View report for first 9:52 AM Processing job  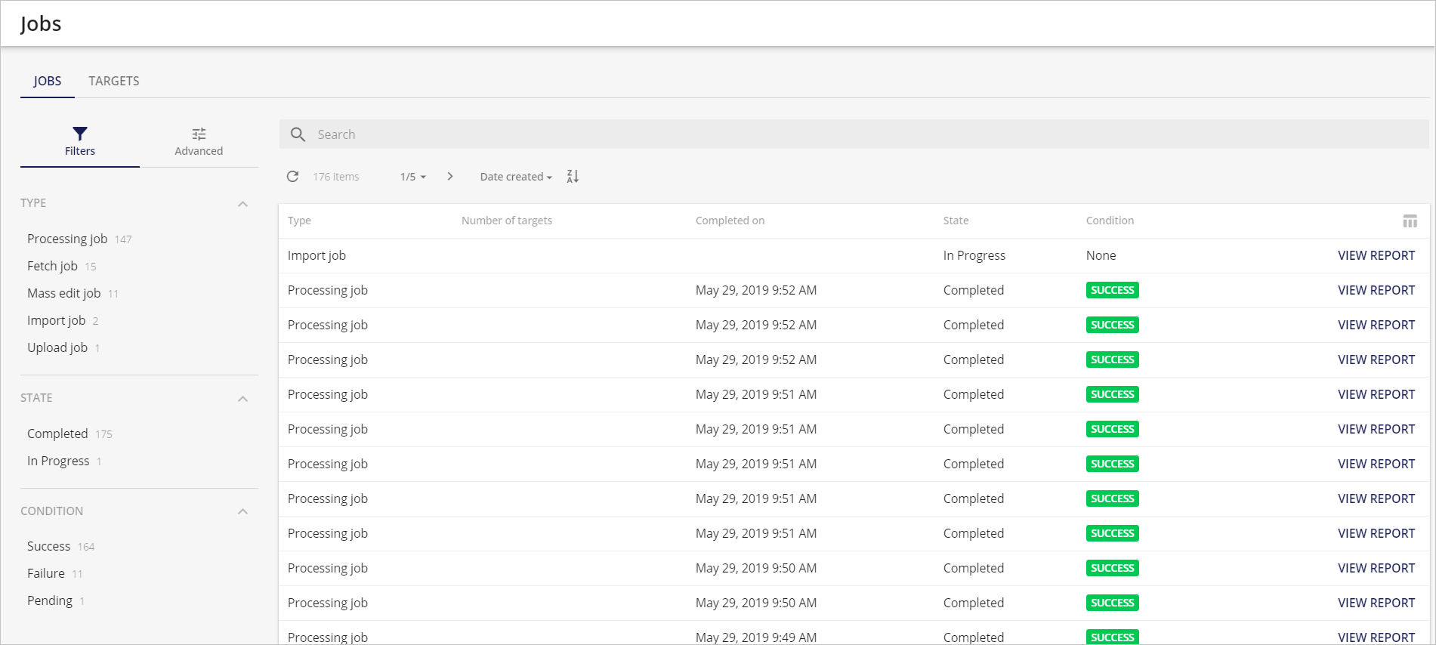coord(1376,290)
